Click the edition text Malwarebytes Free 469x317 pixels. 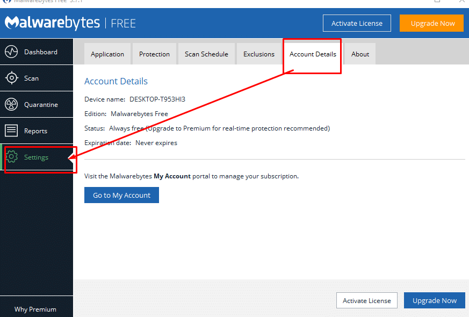[x=139, y=114]
